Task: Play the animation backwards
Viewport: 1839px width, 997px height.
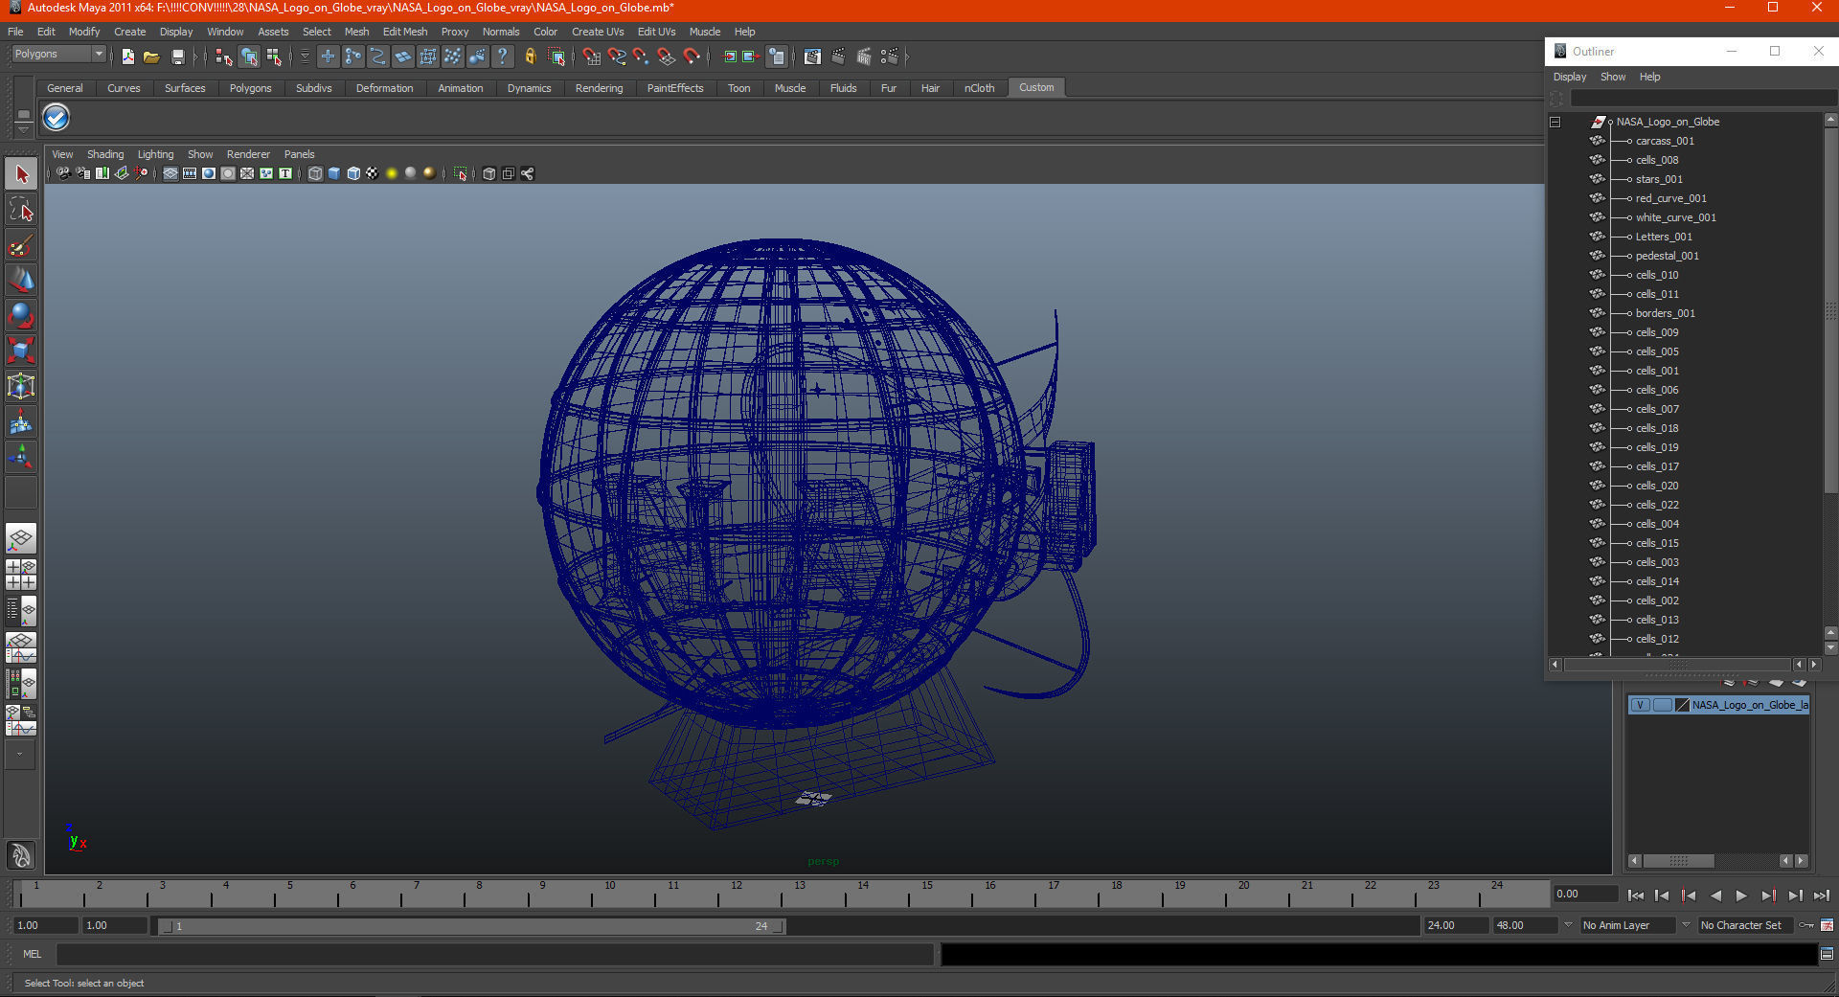Action: click(1715, 895)
